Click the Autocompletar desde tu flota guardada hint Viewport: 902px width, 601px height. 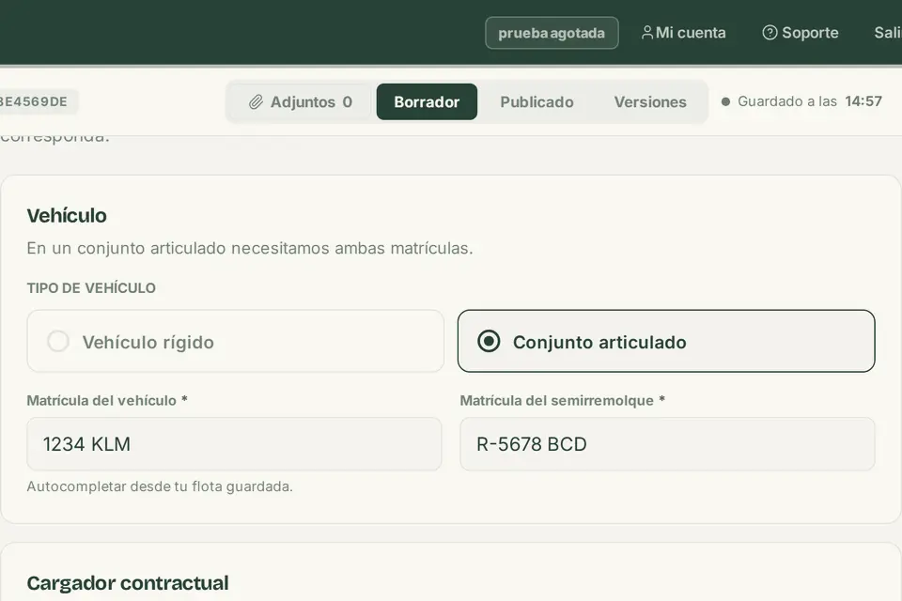click(x=160, y=486)
